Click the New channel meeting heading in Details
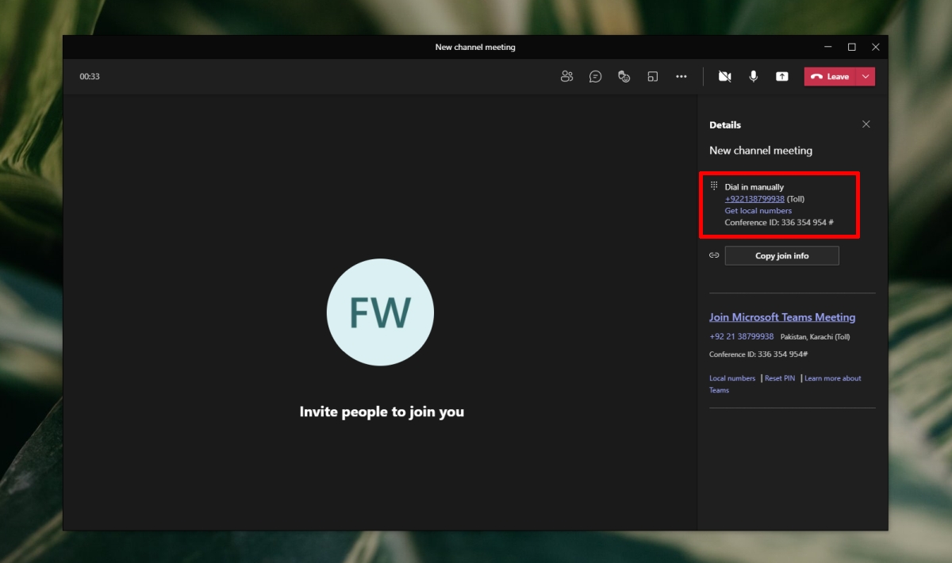Image resolution: width=952 pixels, height=563 pixels. pos(761,151)
